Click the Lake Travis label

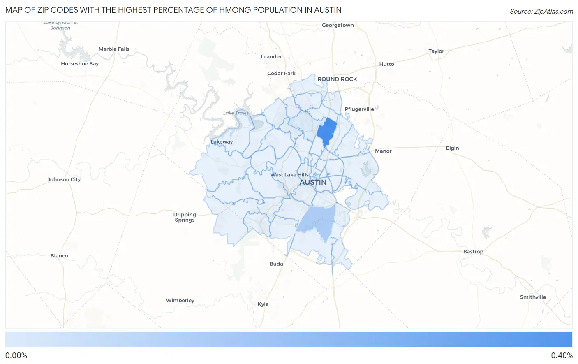click(236, 113)
